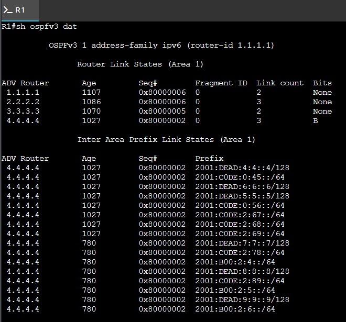346x322 pixels.
Task: Click the 'Router Link States (Area 1)' heading
Action: tap(140, 64)
